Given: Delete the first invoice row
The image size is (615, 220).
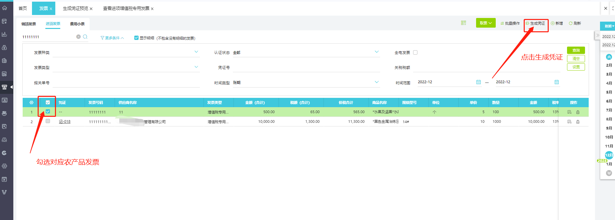Looking at the screenshot, I should tap(578, 112).
